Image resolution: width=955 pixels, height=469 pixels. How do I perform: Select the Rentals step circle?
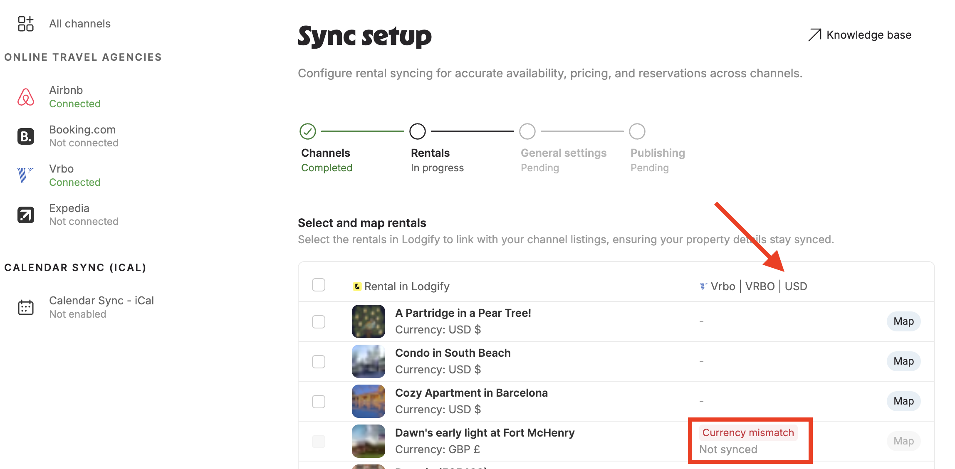[418, 131]
